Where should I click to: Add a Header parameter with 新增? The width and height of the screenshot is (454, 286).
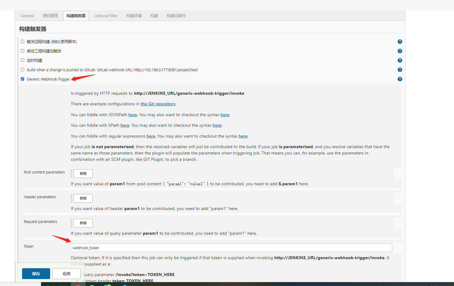coord(83,198)
